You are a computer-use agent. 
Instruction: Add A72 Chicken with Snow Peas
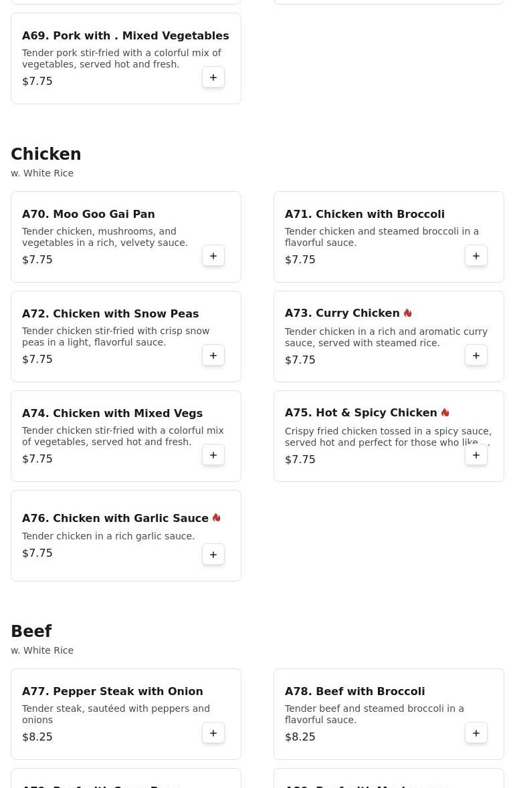[x=213, y=356]
